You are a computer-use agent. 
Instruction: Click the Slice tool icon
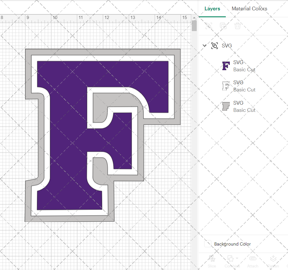tap(212, 258)
